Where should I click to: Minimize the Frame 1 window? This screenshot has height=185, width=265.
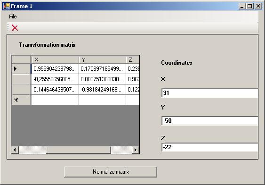coord(242,6)
